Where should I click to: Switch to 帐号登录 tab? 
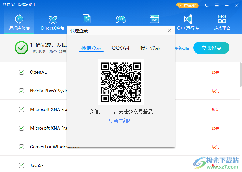pyautogui.click(x=150, y=48)
